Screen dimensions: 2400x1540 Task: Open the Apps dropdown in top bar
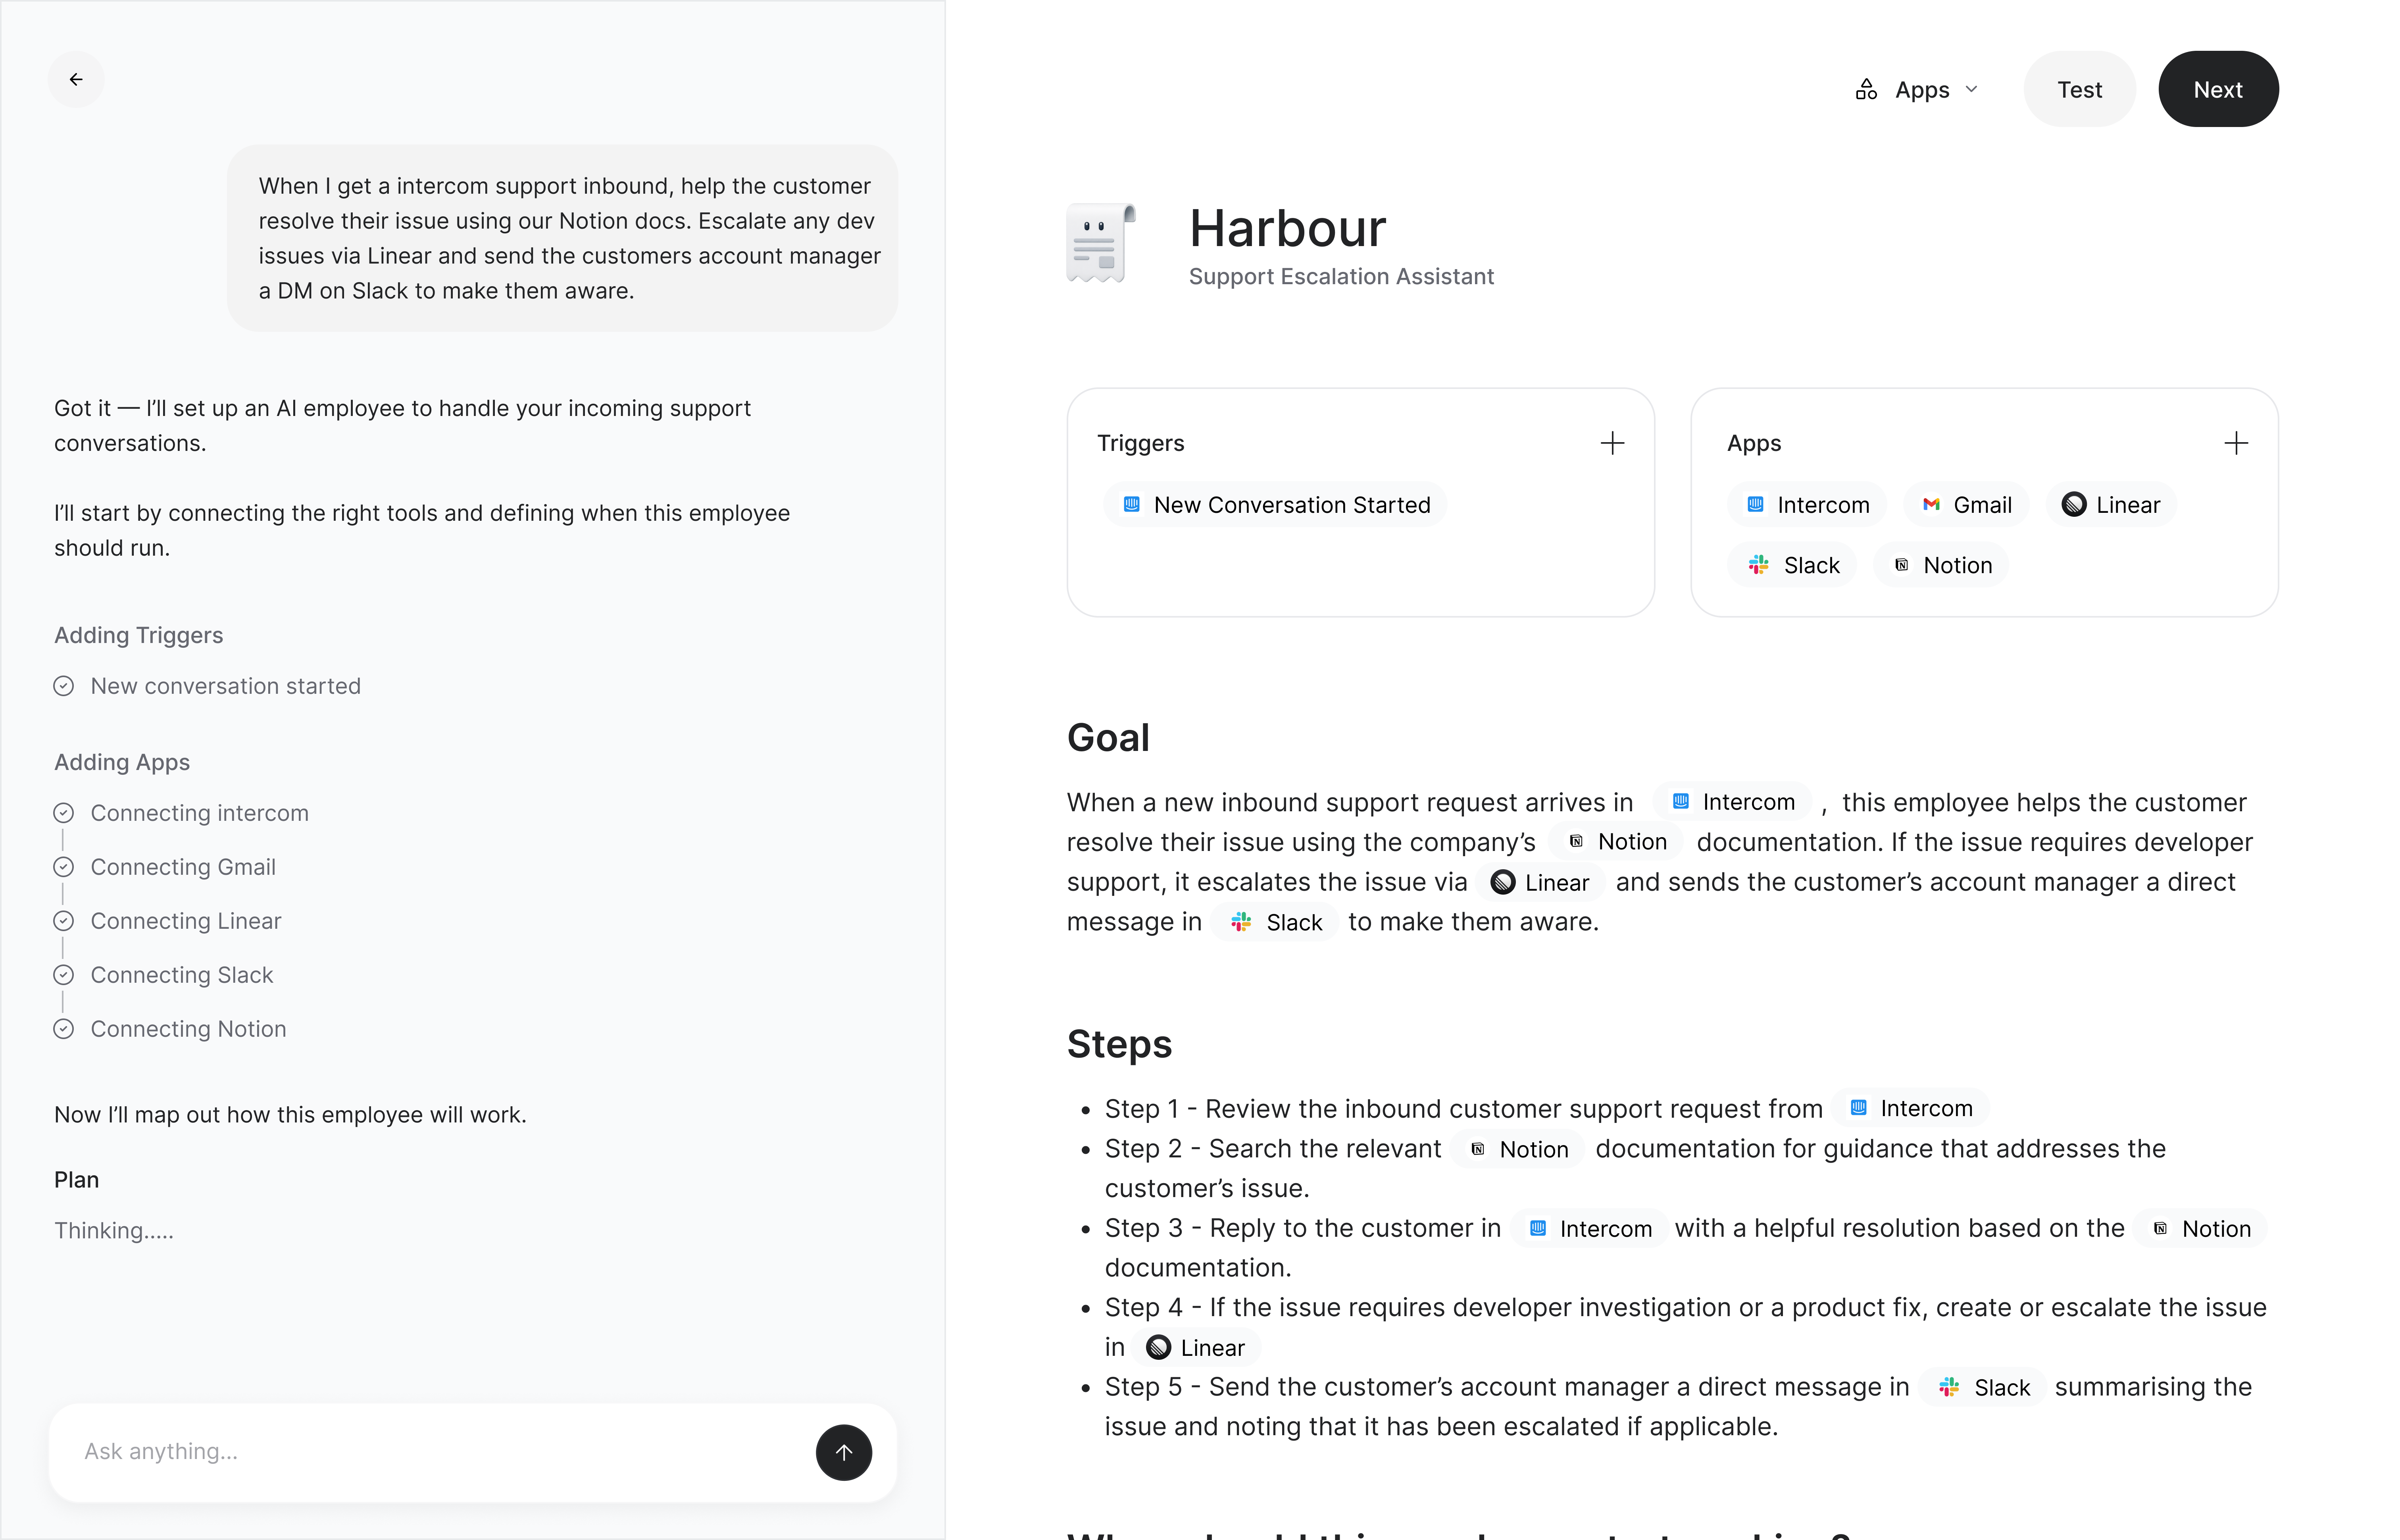(x=1916, y=90)
